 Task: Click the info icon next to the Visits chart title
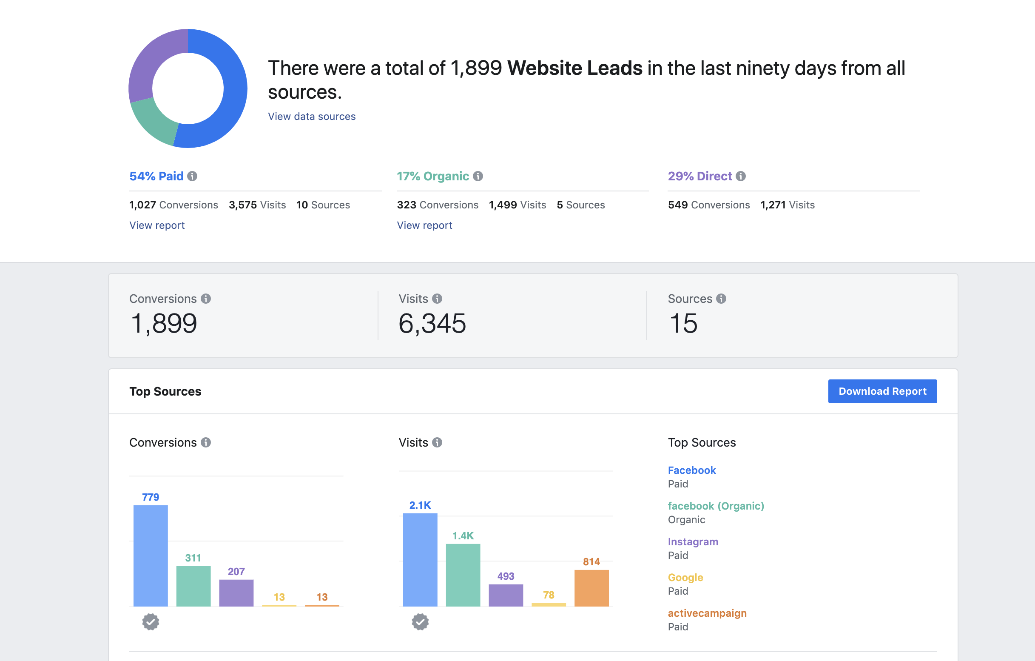[x=438, y=442]
